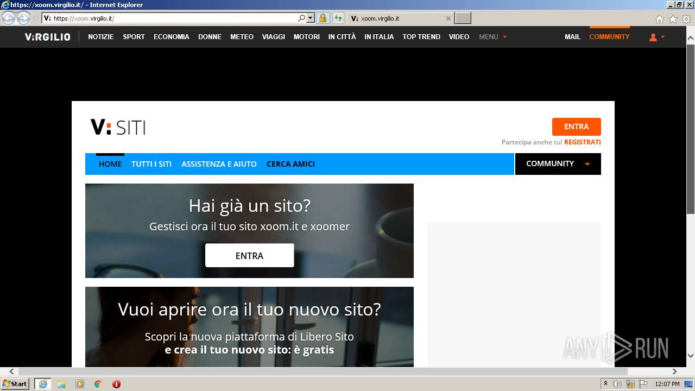Click the address bar search magnifier icon

tap(302, 18)
